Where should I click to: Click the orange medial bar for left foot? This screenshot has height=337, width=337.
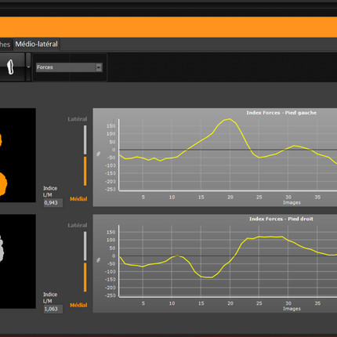click(x=85, y=172)
